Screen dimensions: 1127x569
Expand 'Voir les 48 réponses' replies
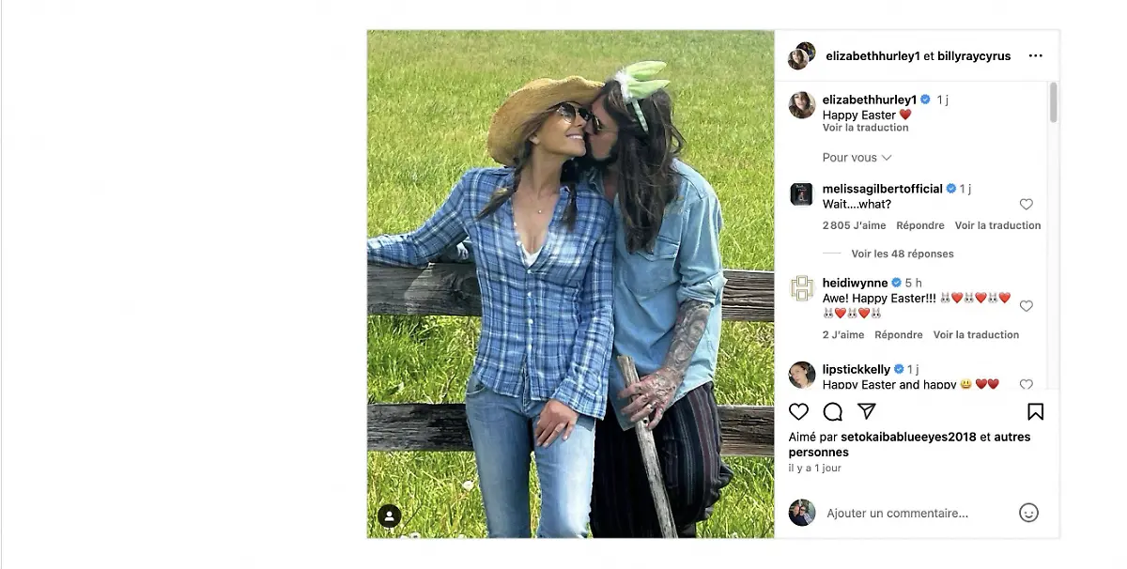pyautogui.click(x=902, y=254)
